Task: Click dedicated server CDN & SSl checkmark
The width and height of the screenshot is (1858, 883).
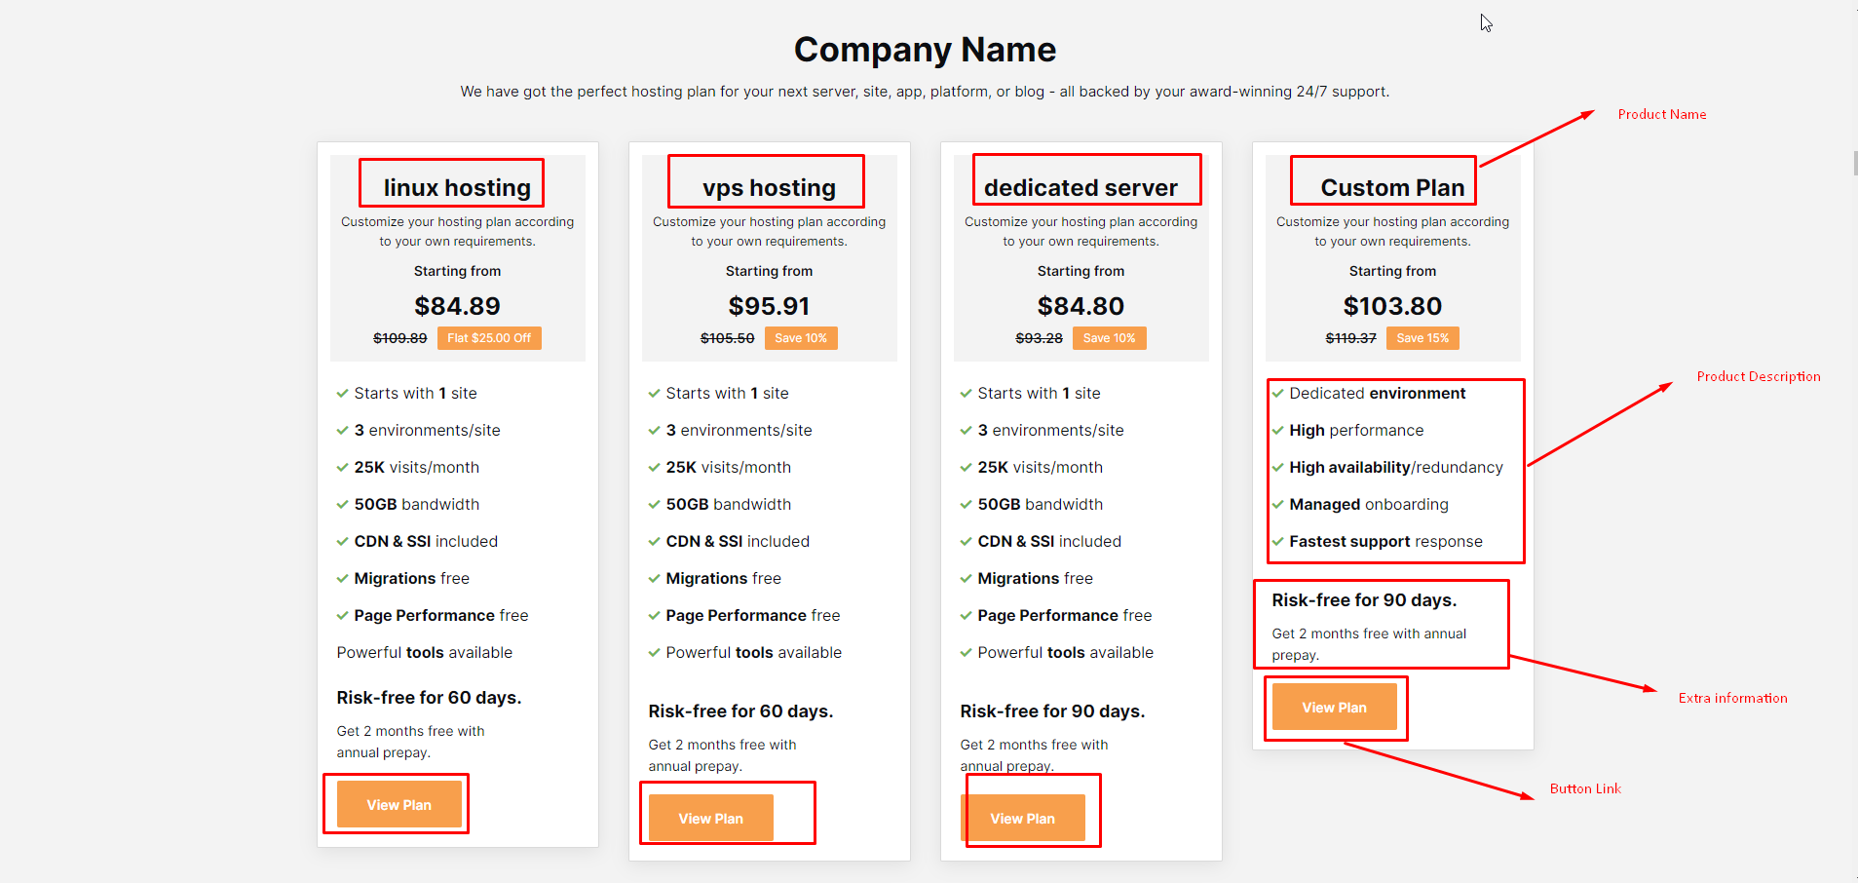Action: point(966,541)
